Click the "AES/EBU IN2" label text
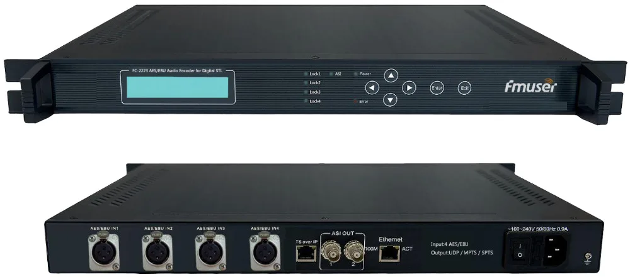 click(x=158, y=229)
